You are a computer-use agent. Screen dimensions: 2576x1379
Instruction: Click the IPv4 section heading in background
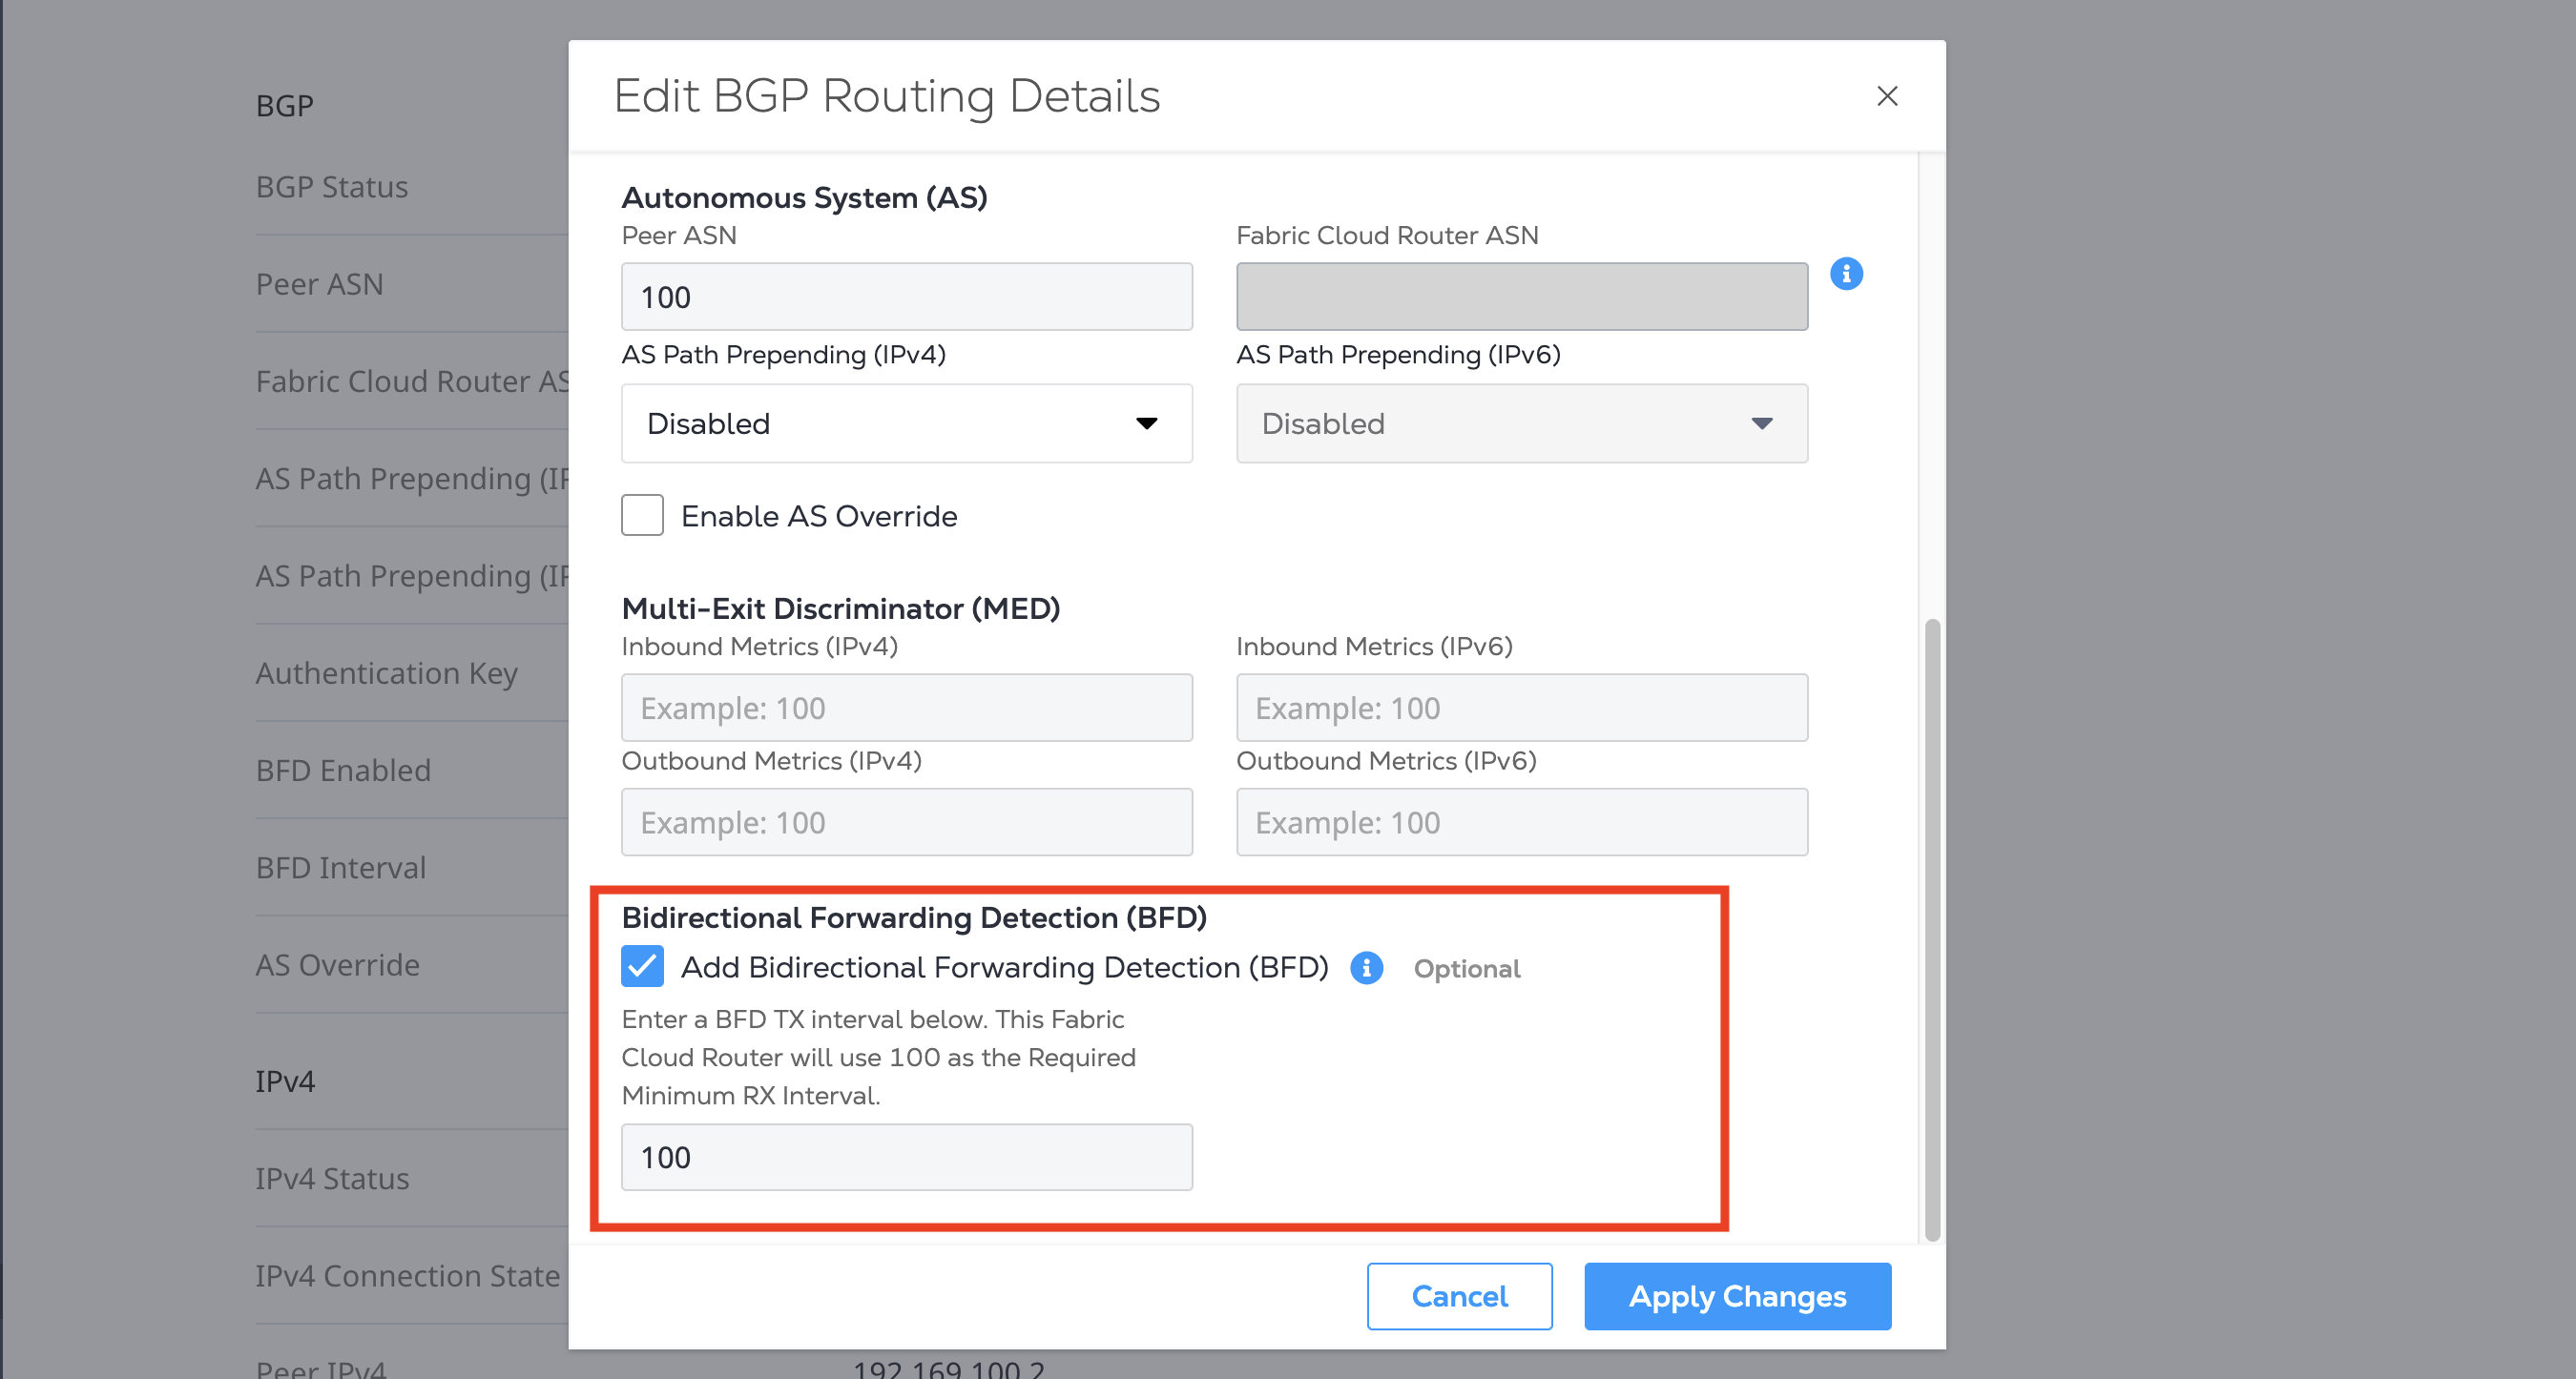285,1081
